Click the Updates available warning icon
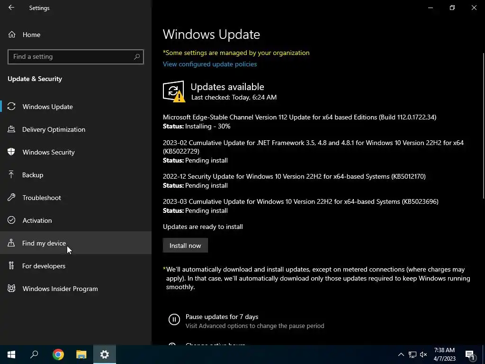The image size is (485, 364). pyautogui.click(x=174, y=91)
